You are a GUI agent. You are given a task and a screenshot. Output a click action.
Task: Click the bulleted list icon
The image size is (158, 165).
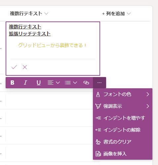[x=68, y=83]
